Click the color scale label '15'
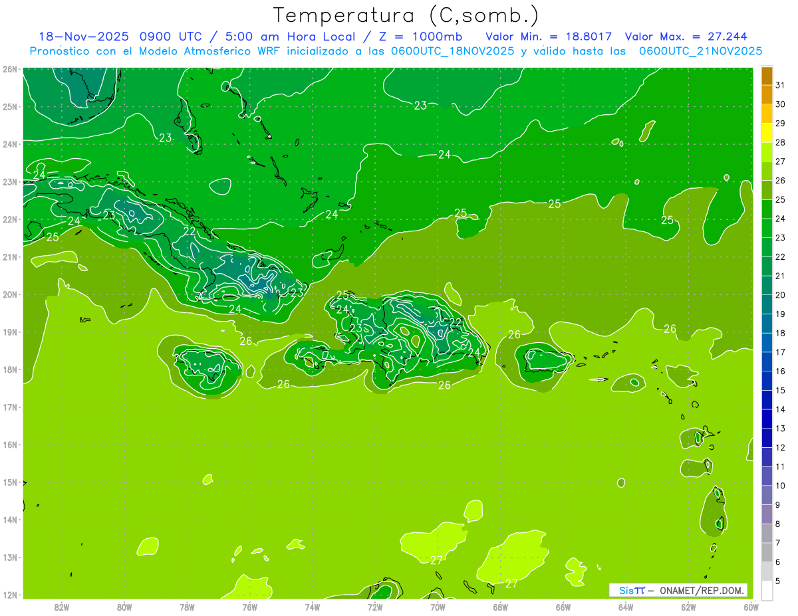This screenshot has height=616, width=798. pyautogui.click(x=781, y=390)
